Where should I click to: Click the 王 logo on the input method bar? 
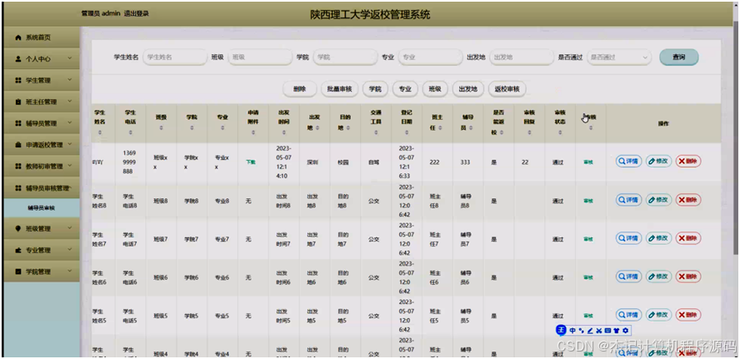coord(561,331)
